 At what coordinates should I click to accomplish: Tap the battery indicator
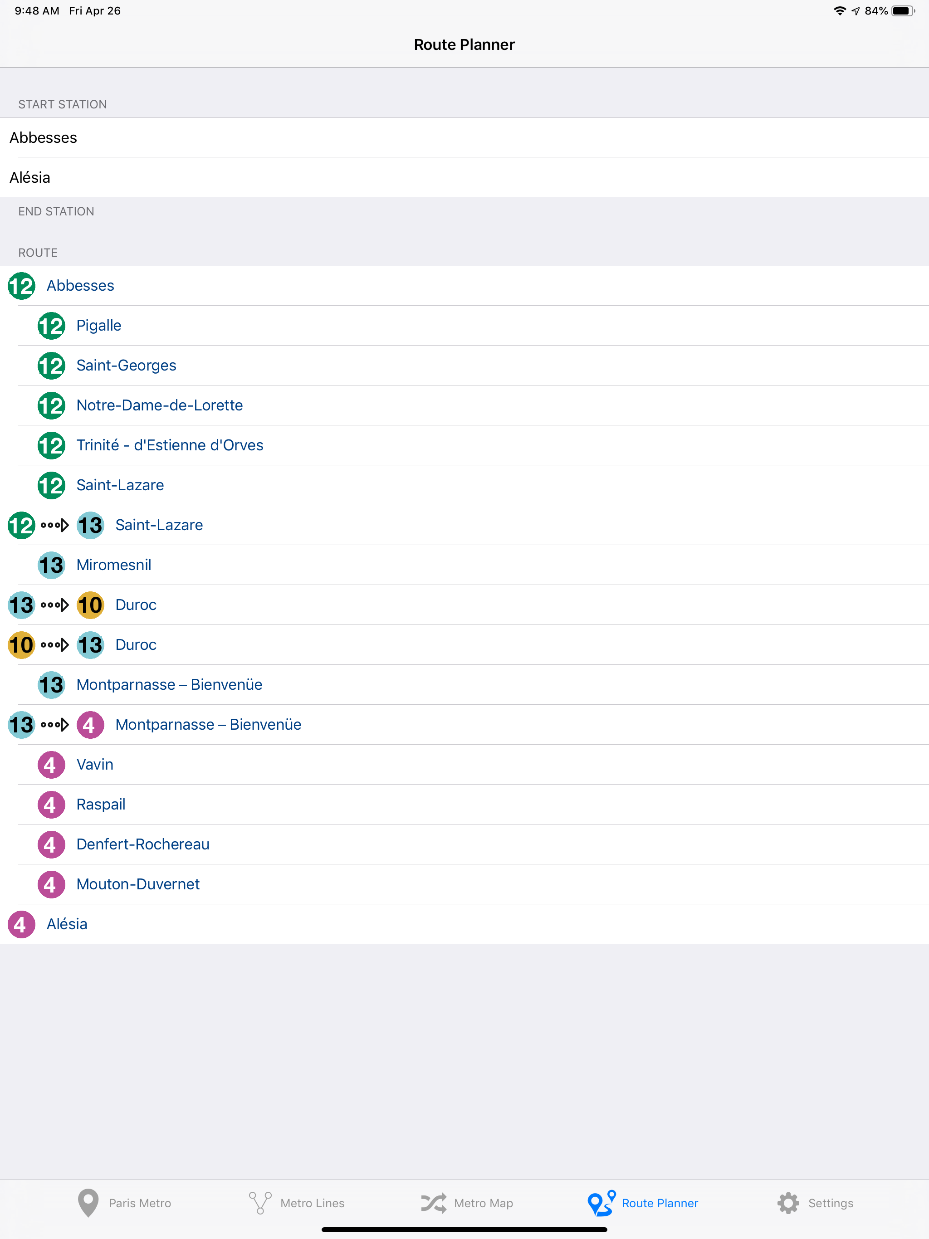903,10
